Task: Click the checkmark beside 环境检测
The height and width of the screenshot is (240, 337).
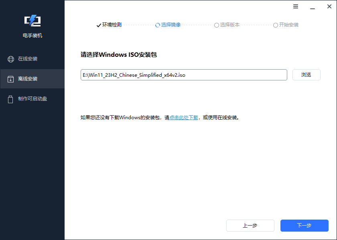Action: point(99,25)
